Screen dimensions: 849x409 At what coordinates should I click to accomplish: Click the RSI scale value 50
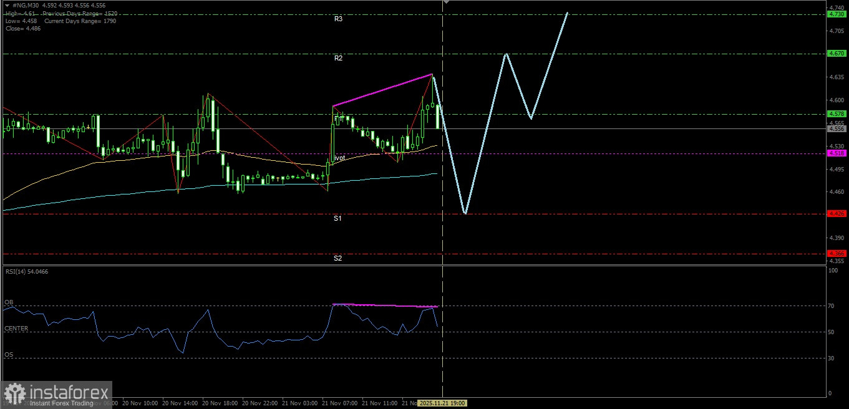(832, 332)
